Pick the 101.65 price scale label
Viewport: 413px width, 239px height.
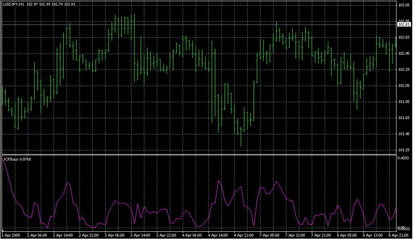[x=404, y=118]
